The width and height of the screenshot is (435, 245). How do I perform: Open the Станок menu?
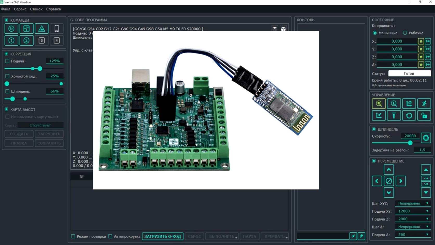tap(36, 9)
